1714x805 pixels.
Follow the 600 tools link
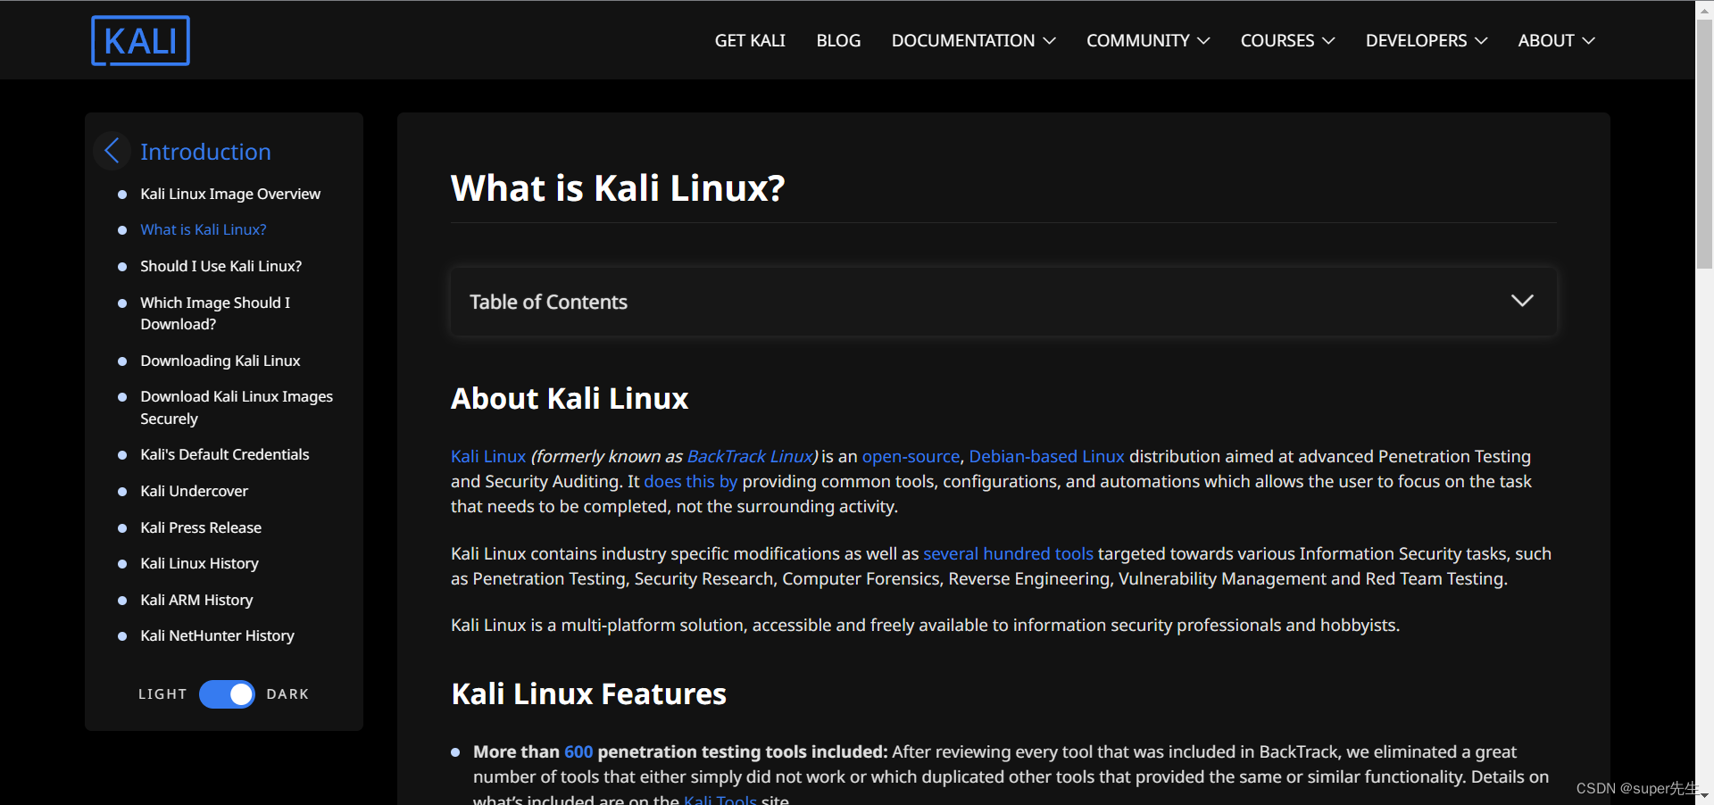578,751
